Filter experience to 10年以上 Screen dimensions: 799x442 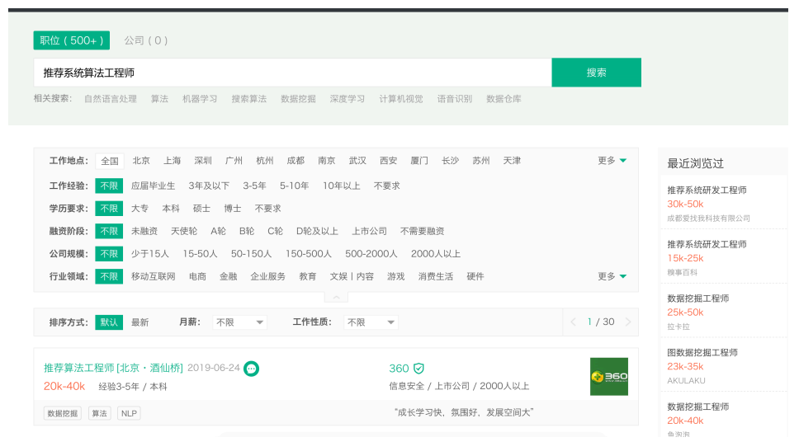[342, 186]
